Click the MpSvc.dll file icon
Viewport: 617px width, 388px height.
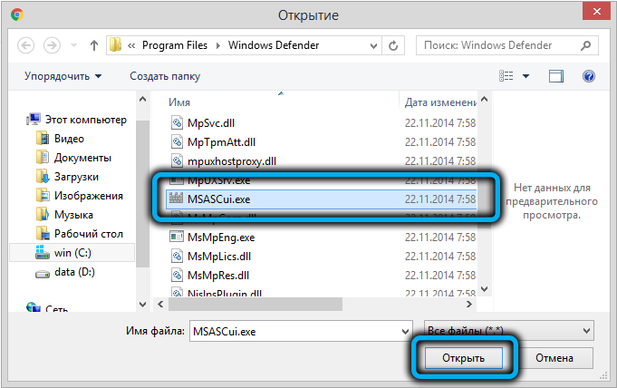177,123
